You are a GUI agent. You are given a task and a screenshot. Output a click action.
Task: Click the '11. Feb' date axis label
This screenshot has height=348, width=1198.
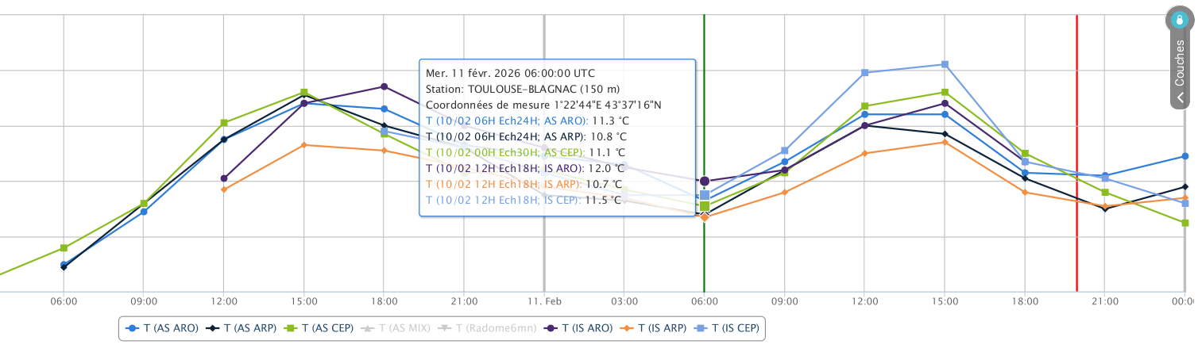tap(544, 302)
